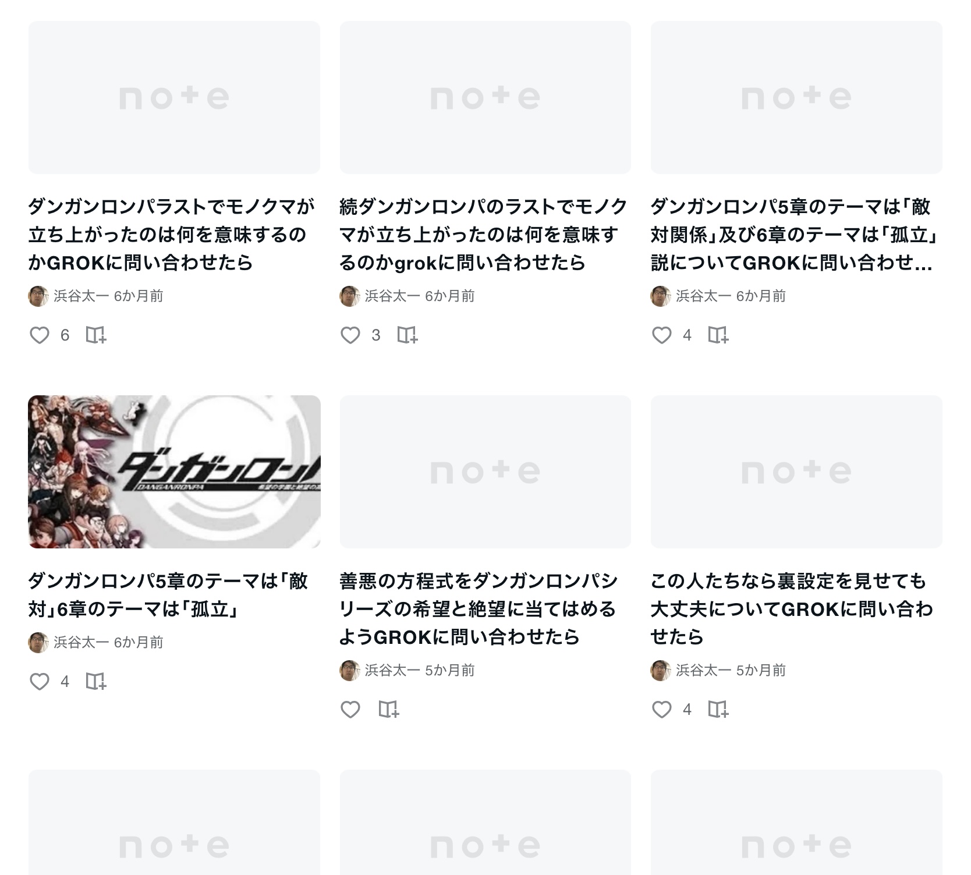Image resolution: width=971 pixels, height=875 pixels.
Task: Add the 善悪の方程式 article to a magazine
Action: [x=388, y=709]
